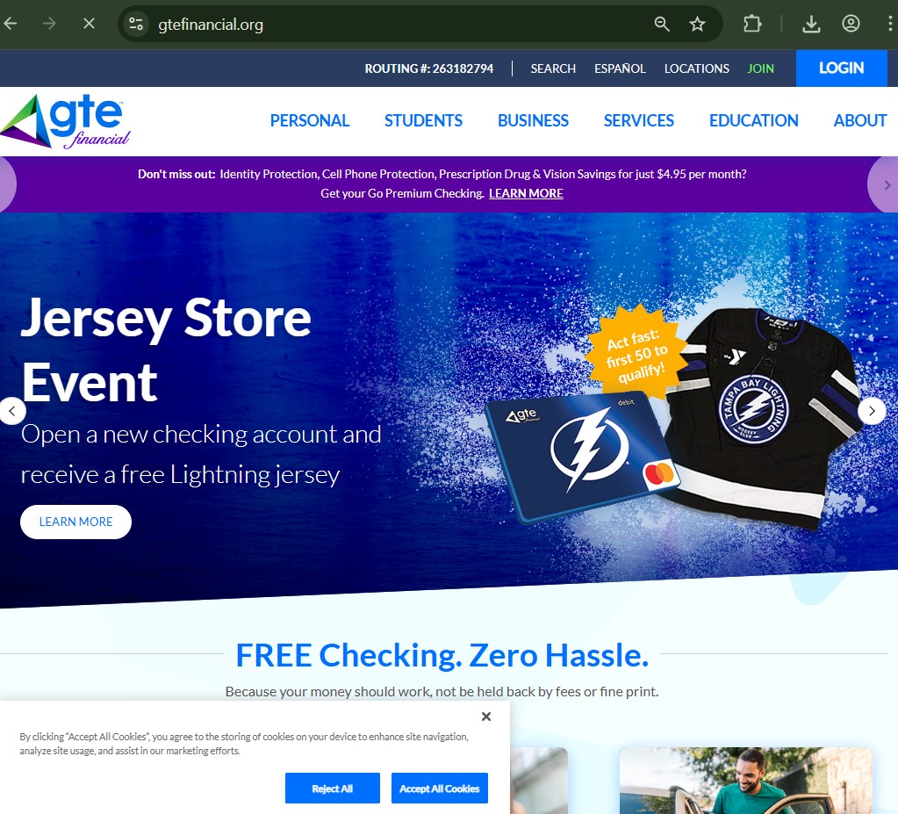
Task: Click Accept All Cookies button
Action: (x=439, y=789)
